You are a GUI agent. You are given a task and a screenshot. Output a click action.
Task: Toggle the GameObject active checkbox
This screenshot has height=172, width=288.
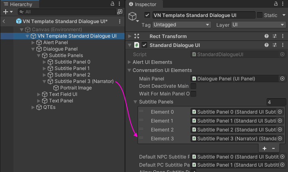147,15
